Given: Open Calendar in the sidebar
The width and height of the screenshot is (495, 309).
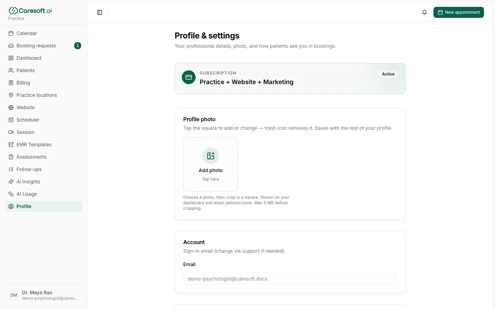Looking at the screenshot, I should (x=44, y=33).
